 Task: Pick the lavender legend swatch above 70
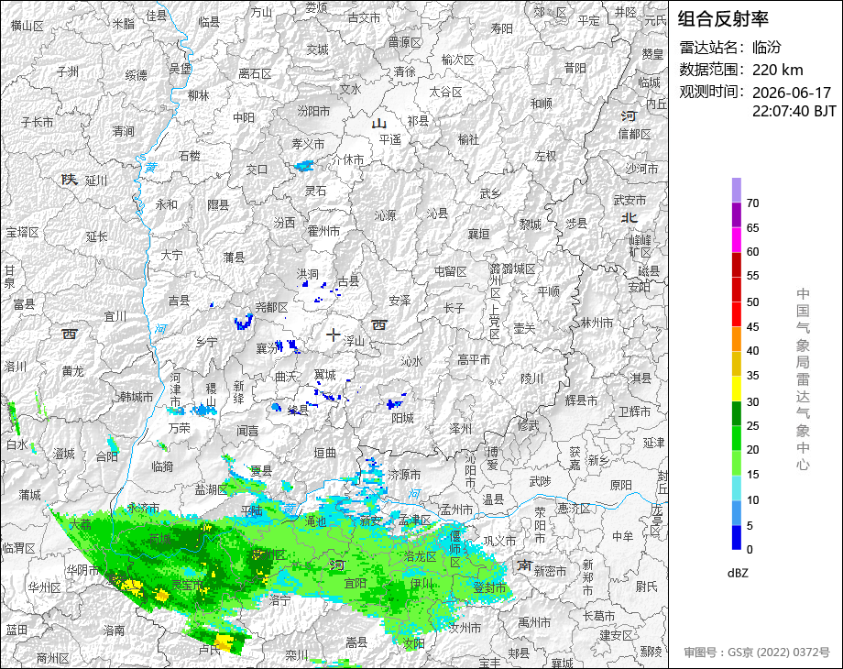737,190
